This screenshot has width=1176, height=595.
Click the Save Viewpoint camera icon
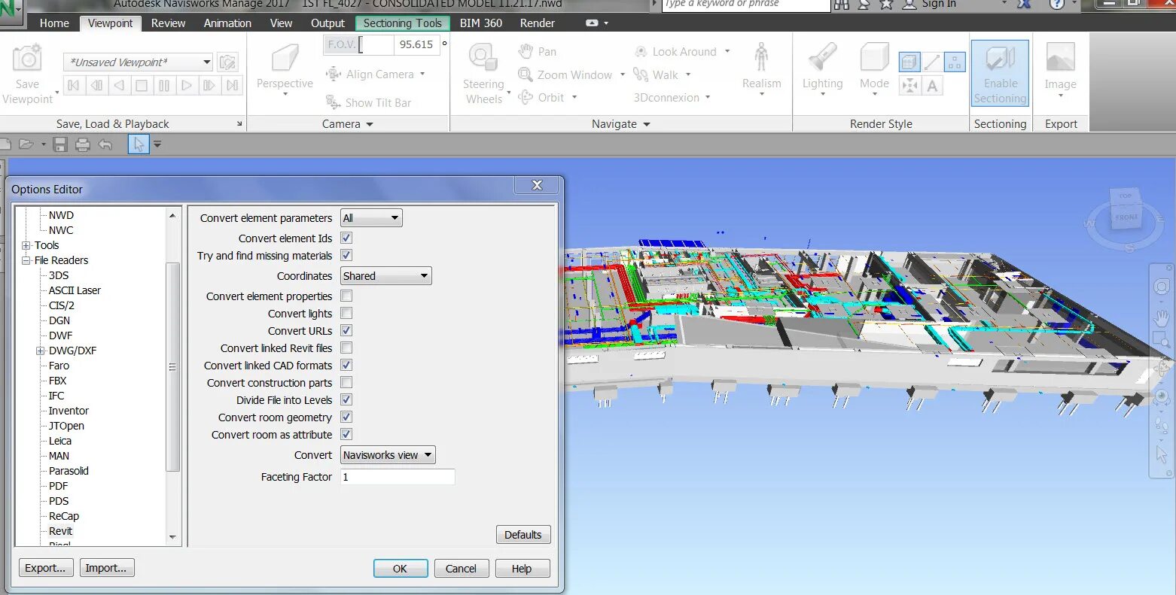[27, 59]
